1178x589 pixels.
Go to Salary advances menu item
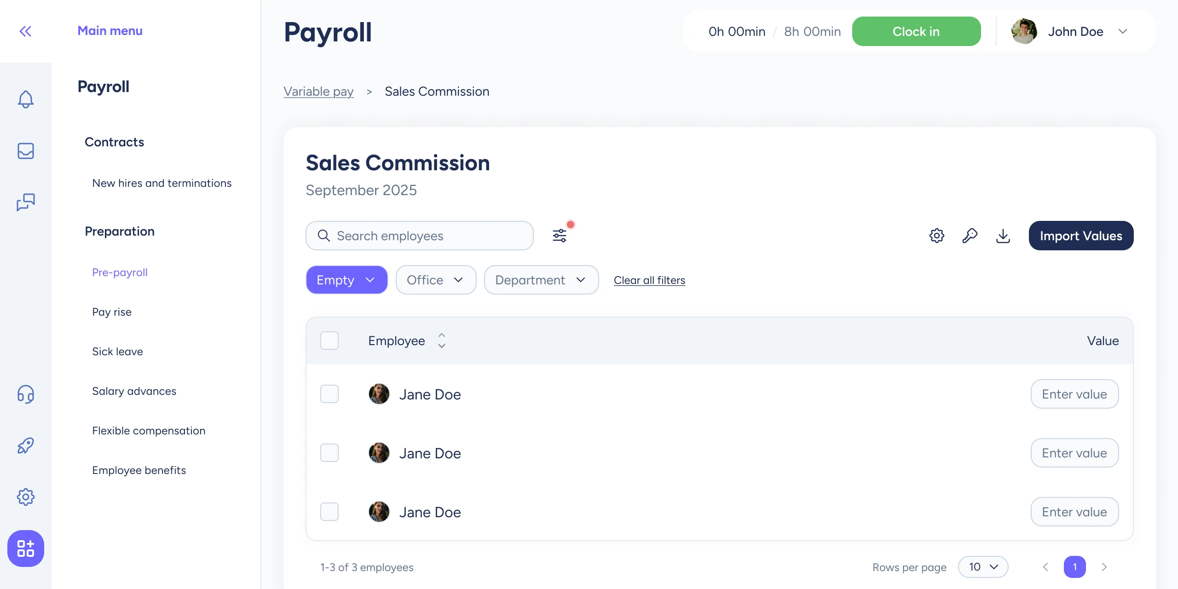pos(134,391)
